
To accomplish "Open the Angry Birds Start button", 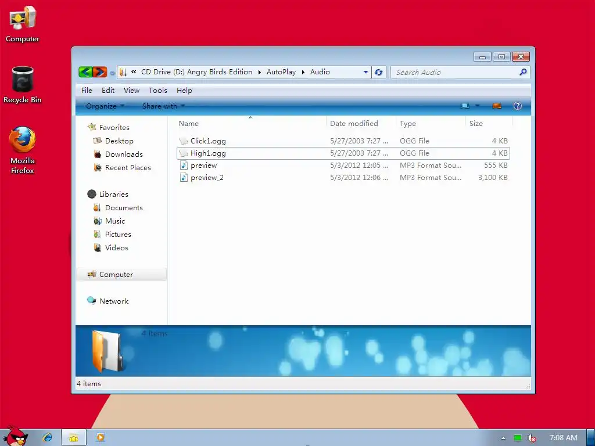I will [15, 436].
